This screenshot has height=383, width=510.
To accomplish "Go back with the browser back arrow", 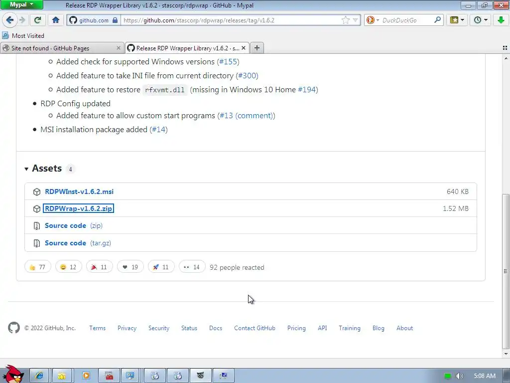I will point(9,20).
